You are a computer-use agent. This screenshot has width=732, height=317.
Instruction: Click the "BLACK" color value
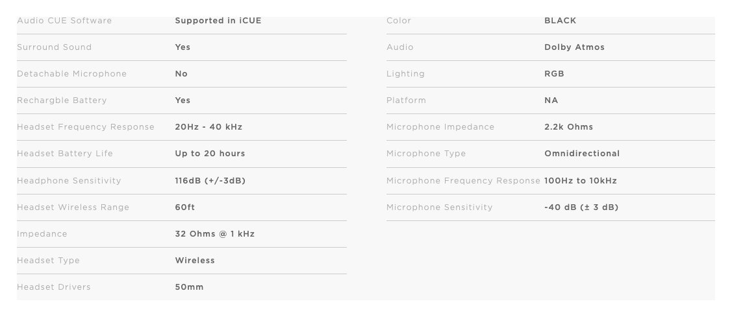tap(560, 21)
